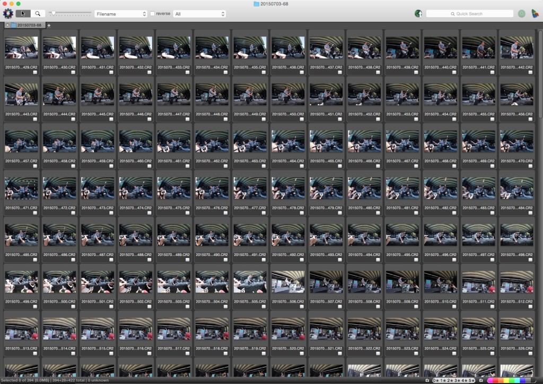Screen dimensions: 543x384
Task: Filter by 4 star rating
Action: (465, 380)
